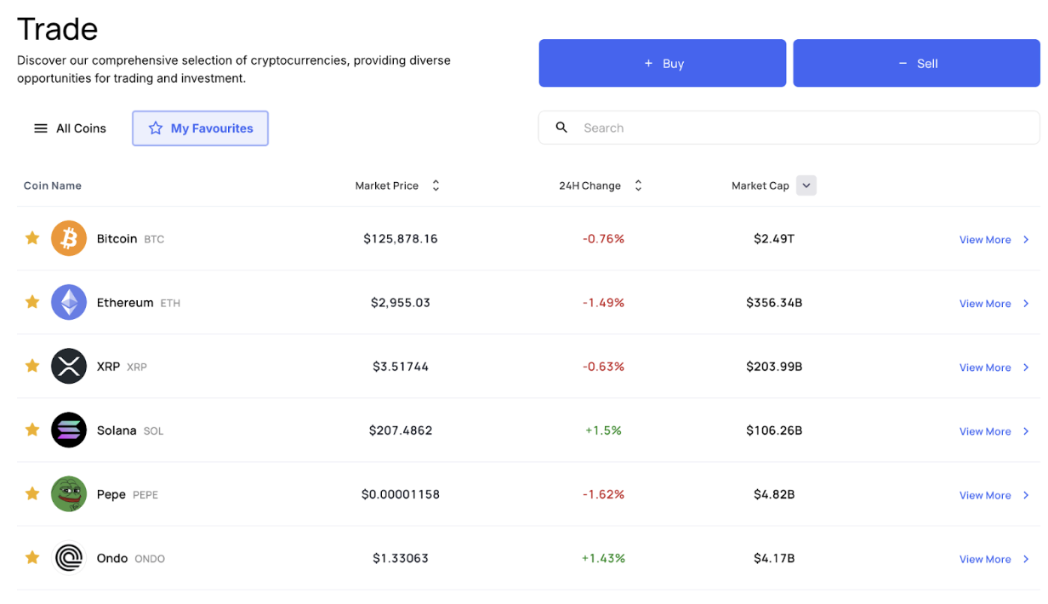Open View More for XRP
Viewport: 1048px width, 604px height.
[x=985, y=368]
